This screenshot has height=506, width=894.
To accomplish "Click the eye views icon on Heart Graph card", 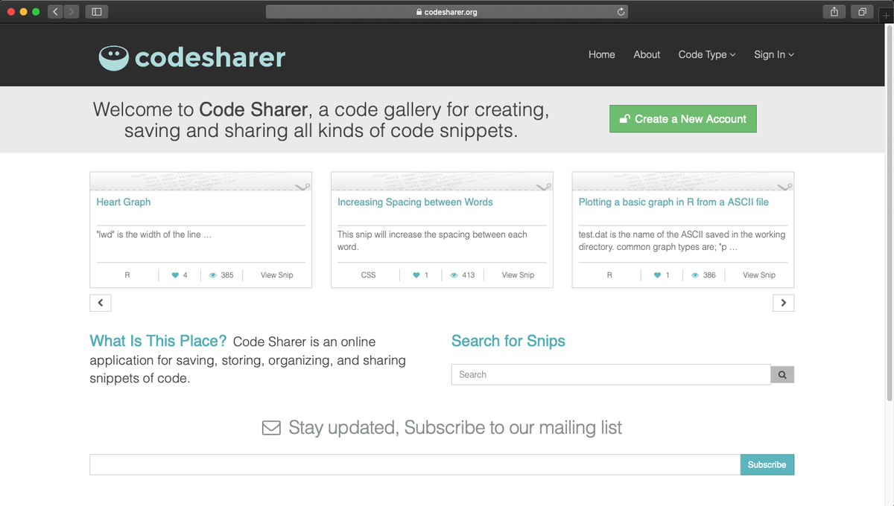I will click(x=213, y=275).
